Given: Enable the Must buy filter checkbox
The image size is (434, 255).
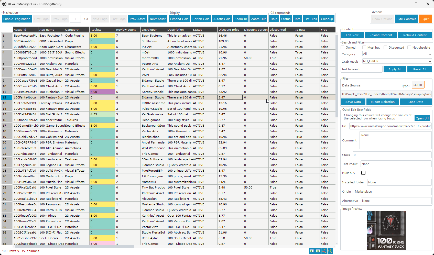Looking at the screenshot, I should pyautogui.click(x=364, y=48).
